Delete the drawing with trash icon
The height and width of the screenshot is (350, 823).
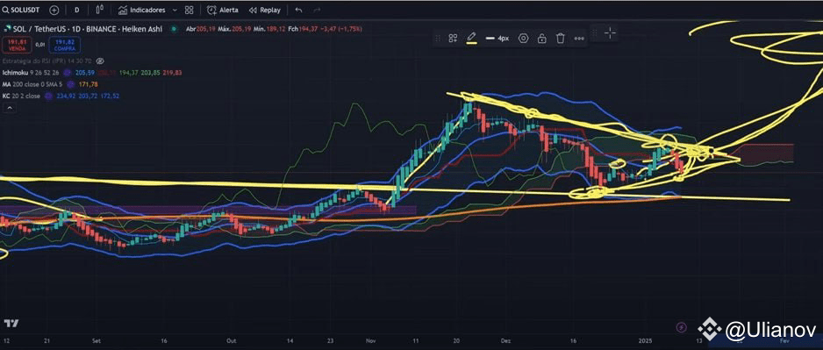tap(561, 39)
